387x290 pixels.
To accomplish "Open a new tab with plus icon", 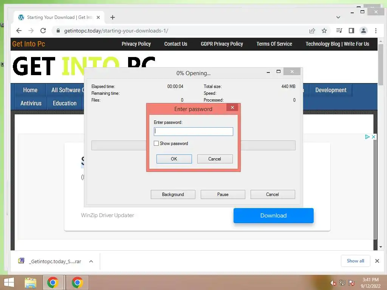I will (113, 17).
